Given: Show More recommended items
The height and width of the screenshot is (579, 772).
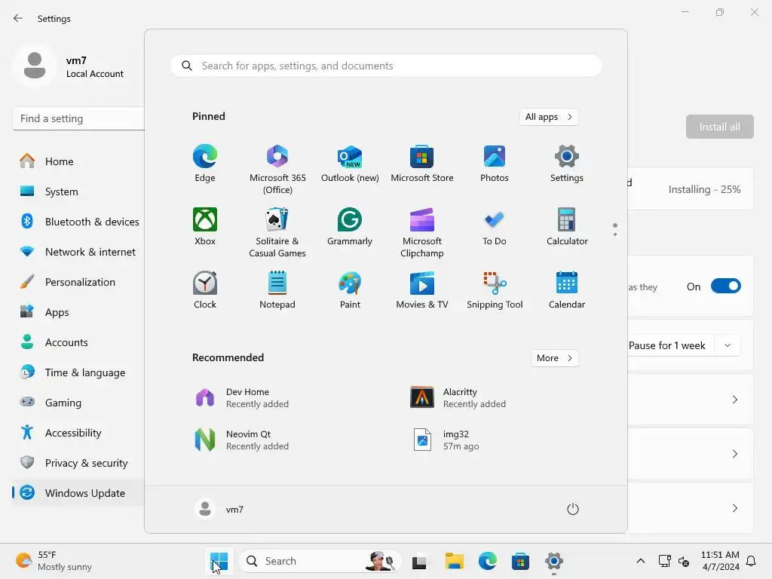Looking at the screenshot, I should 554,358.
